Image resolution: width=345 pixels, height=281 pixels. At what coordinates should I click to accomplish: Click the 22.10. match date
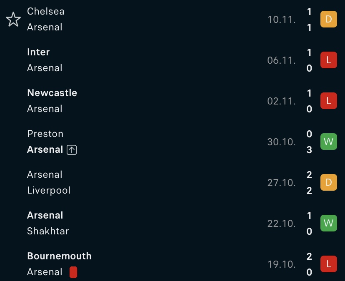(x=281, y=224)
